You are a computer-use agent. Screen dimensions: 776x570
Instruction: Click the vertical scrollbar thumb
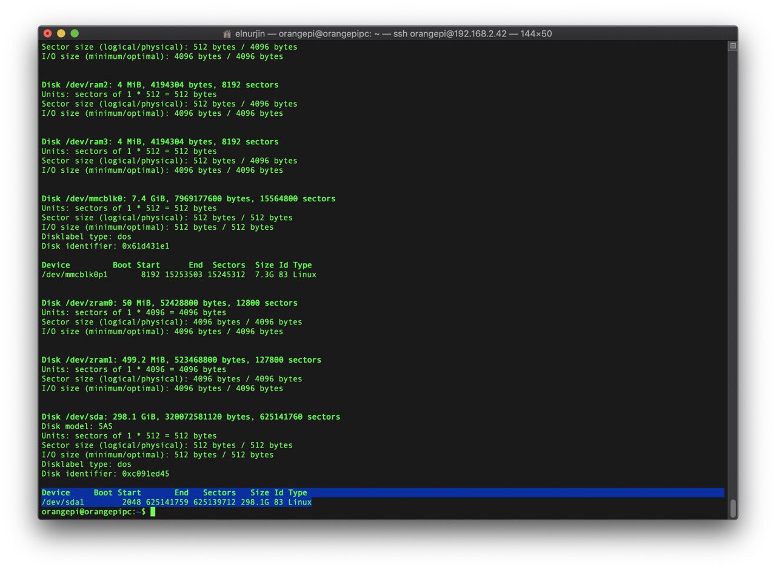[x=733, y=508]
